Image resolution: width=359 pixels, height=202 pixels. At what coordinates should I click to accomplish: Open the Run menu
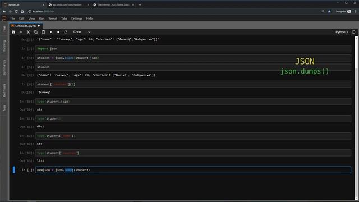[42, 19]
